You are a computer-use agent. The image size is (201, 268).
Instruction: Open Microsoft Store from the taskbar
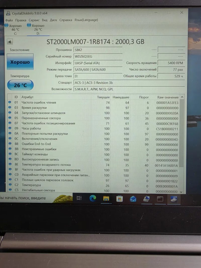coord(120,199)
